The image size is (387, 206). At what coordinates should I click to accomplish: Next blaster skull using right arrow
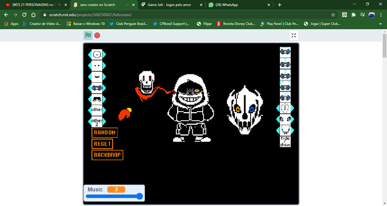(292, 108)
